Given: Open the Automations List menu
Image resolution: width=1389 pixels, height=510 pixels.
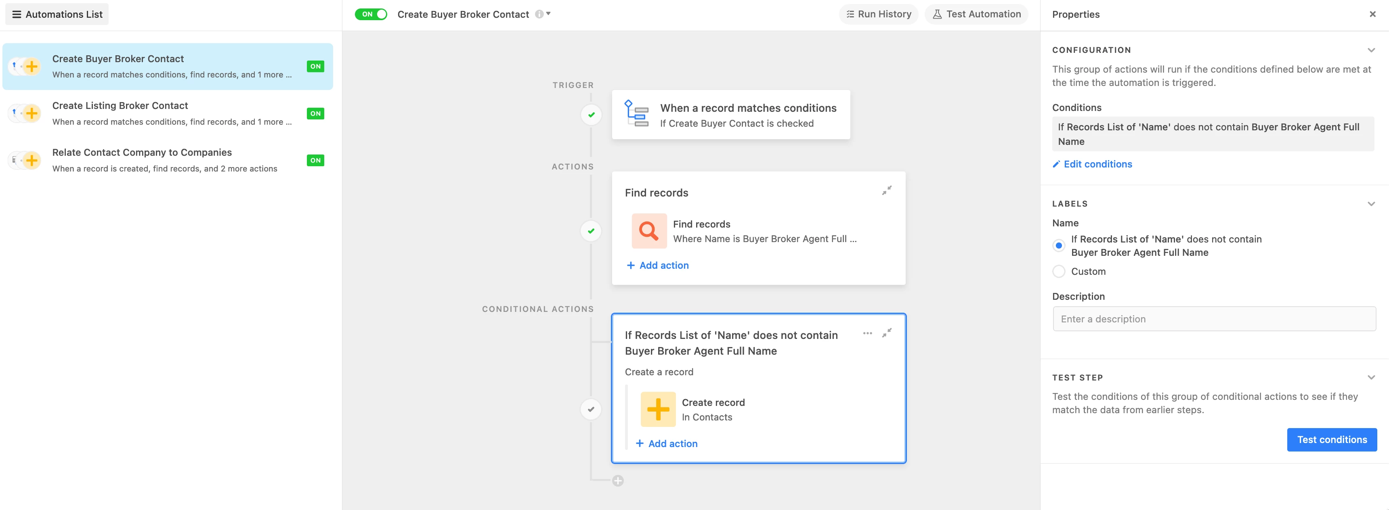Looking at the screenshot, I should pos(57,14).
